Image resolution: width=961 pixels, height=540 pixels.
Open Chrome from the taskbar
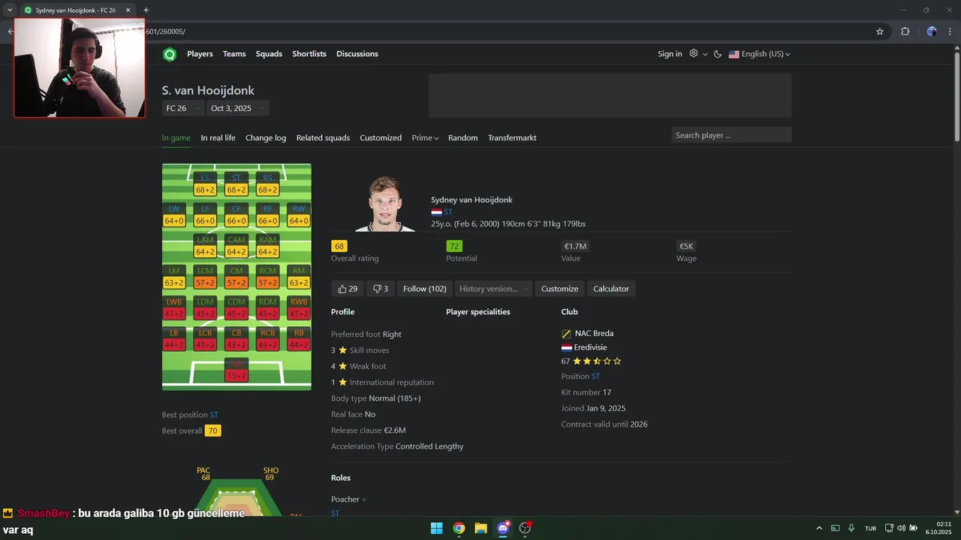click(459, 528)
